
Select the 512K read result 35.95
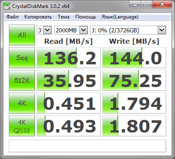[x=69, y=80]
